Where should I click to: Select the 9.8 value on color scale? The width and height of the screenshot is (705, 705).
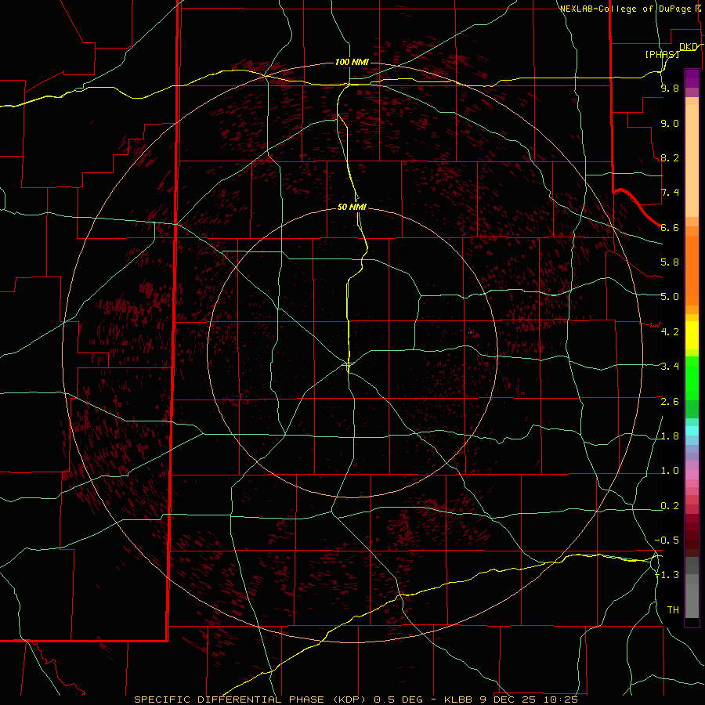pyautogui.click(x=670, y=89)
